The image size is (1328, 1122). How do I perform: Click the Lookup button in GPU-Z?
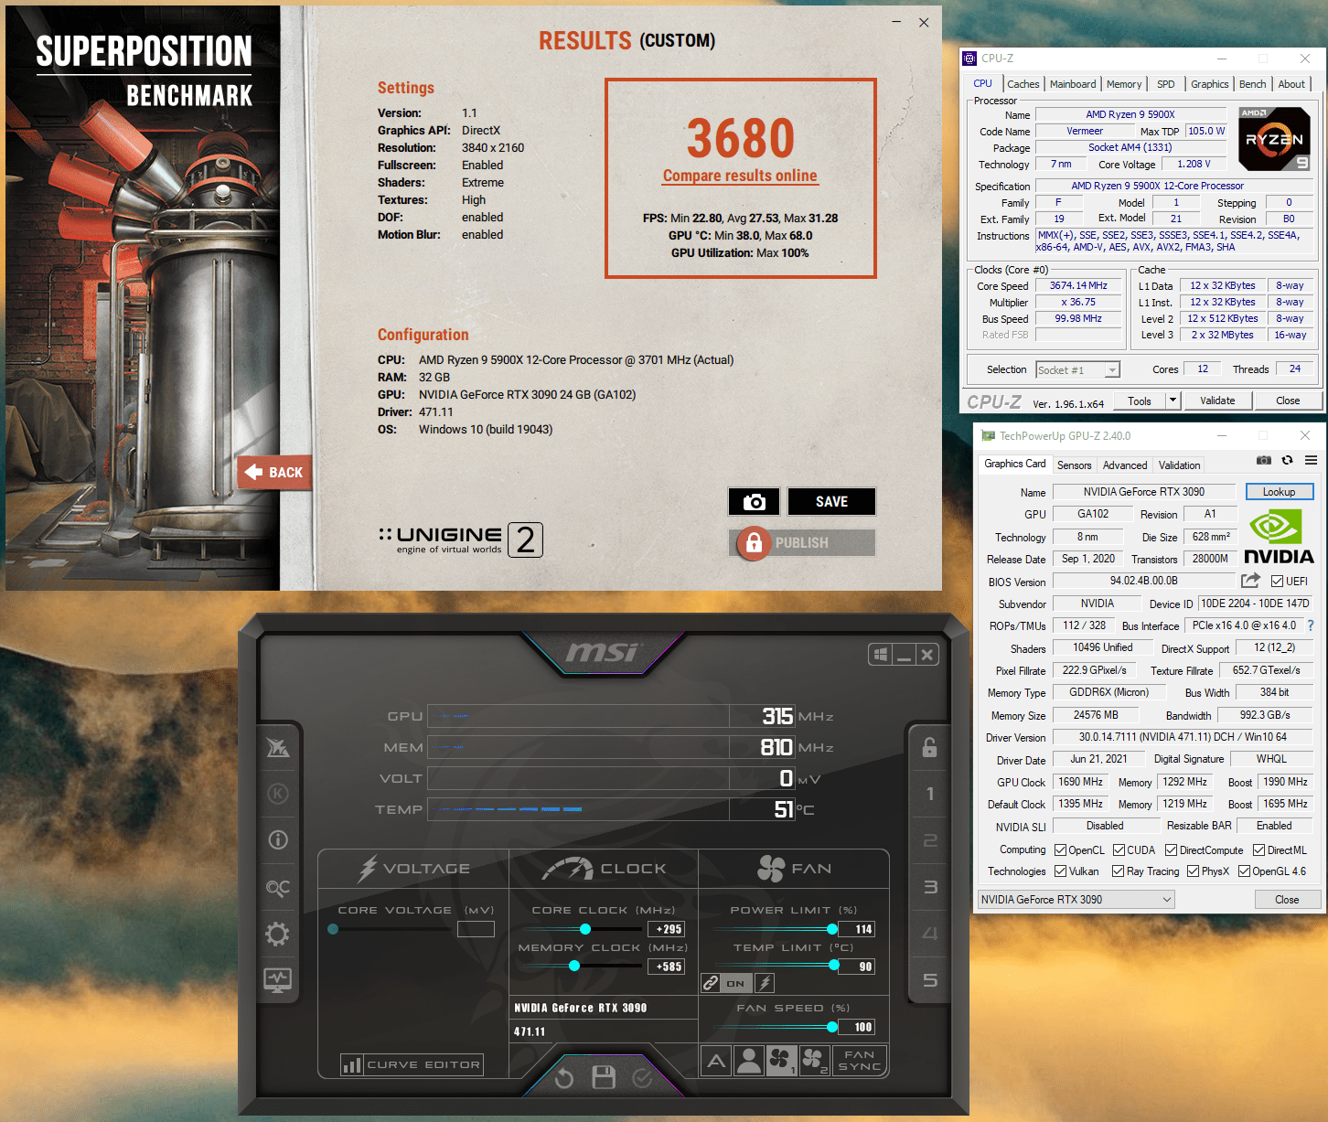[1279, 492]
